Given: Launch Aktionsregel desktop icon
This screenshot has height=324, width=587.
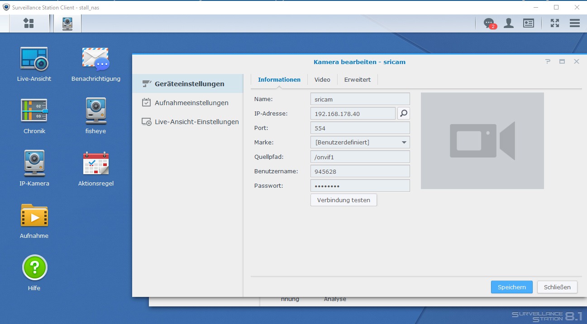Looking at the screenshot, I should point(96,168).
